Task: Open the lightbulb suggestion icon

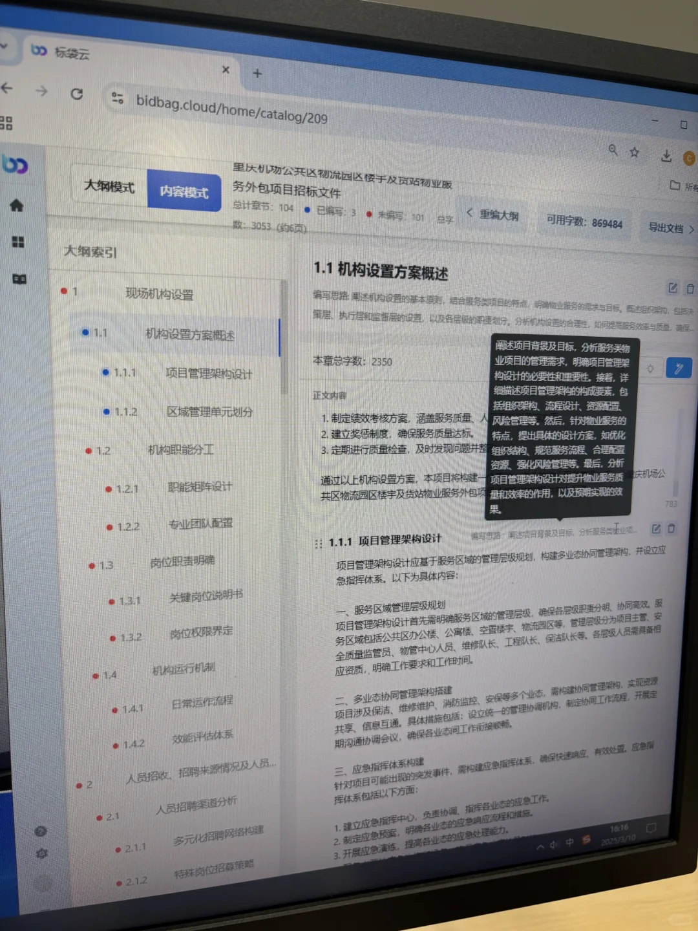Action: point(651,369)
